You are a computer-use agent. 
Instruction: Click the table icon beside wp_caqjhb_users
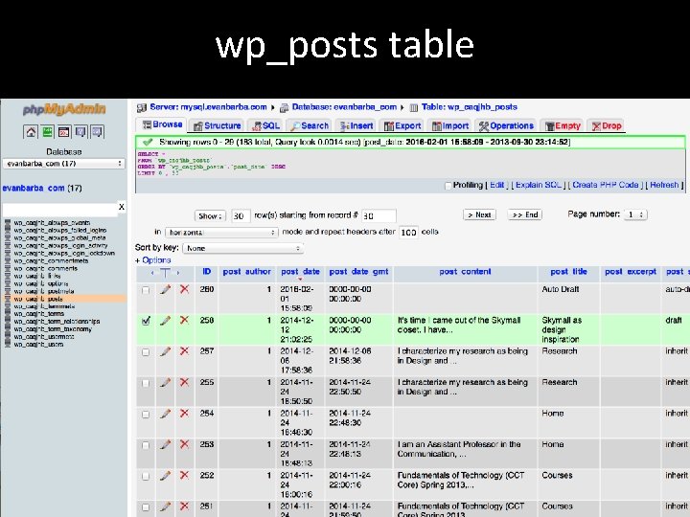tap(8, 345)
